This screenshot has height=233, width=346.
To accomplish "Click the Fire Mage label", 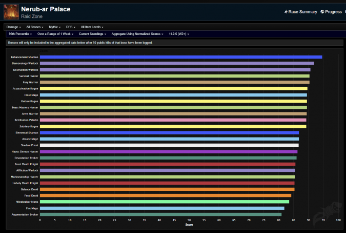I will coord(32,208).
